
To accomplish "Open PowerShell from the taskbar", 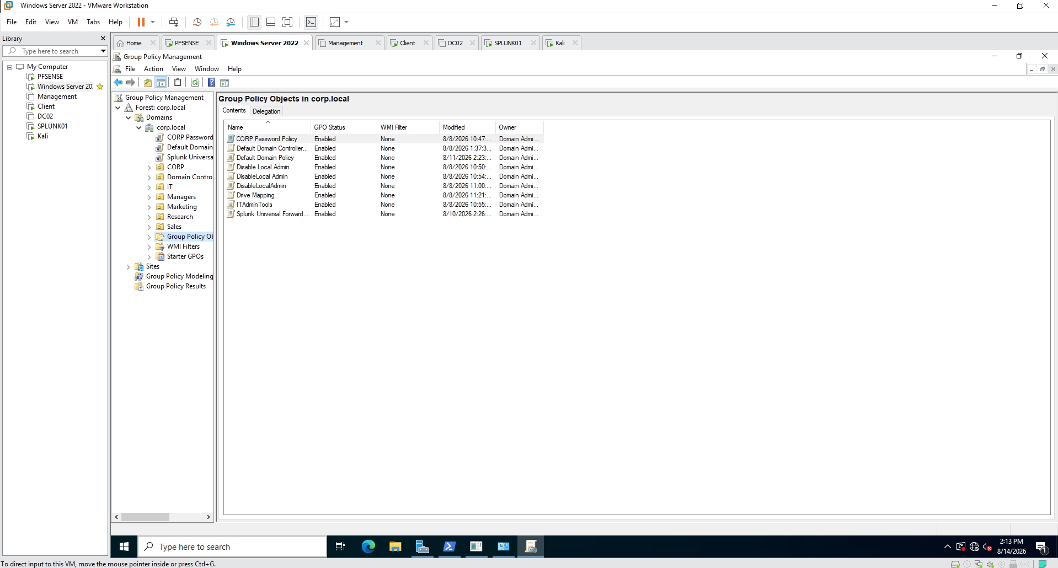I will [449, 546].
